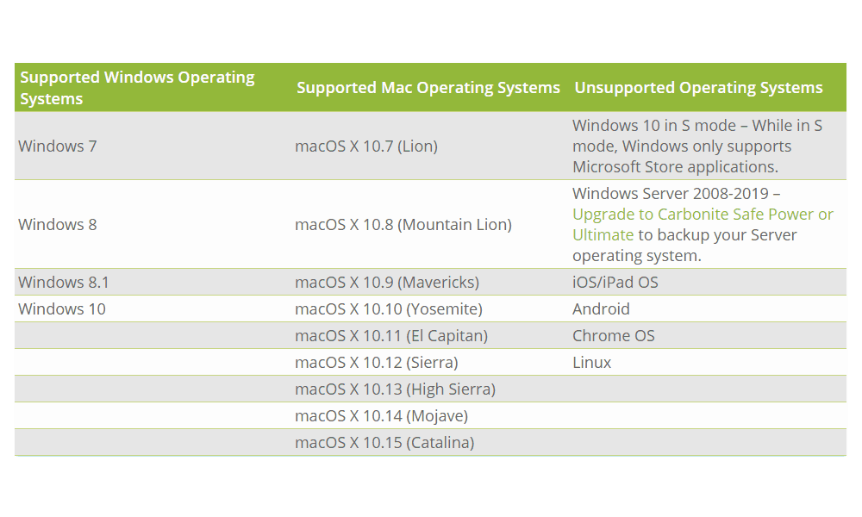The width and height of the screenshot is (862, 517).
Task: Select the Windows 8.1 cell
Action: 64,283
